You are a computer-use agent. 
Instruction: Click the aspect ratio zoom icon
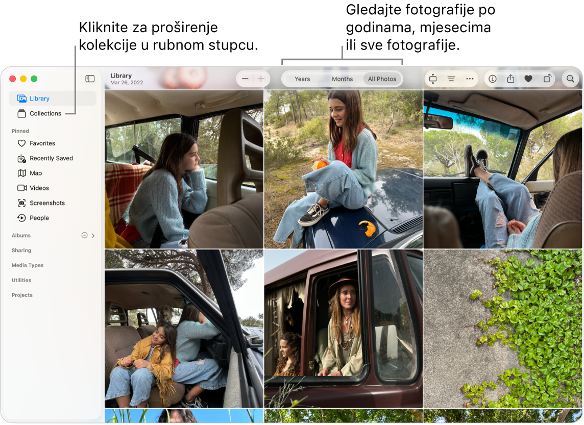coord(433,79)
